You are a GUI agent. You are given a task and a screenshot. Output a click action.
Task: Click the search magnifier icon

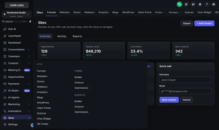point(4,22)
